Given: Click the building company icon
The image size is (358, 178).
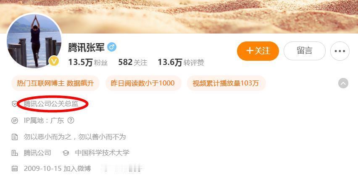Looking at the screenshot, I should [15, 153].
